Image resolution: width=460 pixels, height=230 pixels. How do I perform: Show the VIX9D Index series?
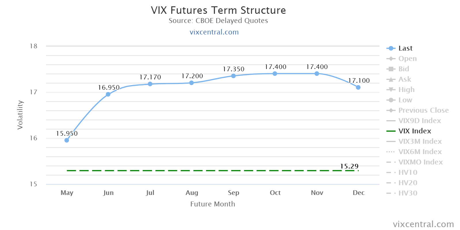[419, 121]
